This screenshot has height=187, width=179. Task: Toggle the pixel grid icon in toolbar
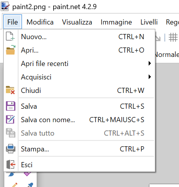coord(173,37)
